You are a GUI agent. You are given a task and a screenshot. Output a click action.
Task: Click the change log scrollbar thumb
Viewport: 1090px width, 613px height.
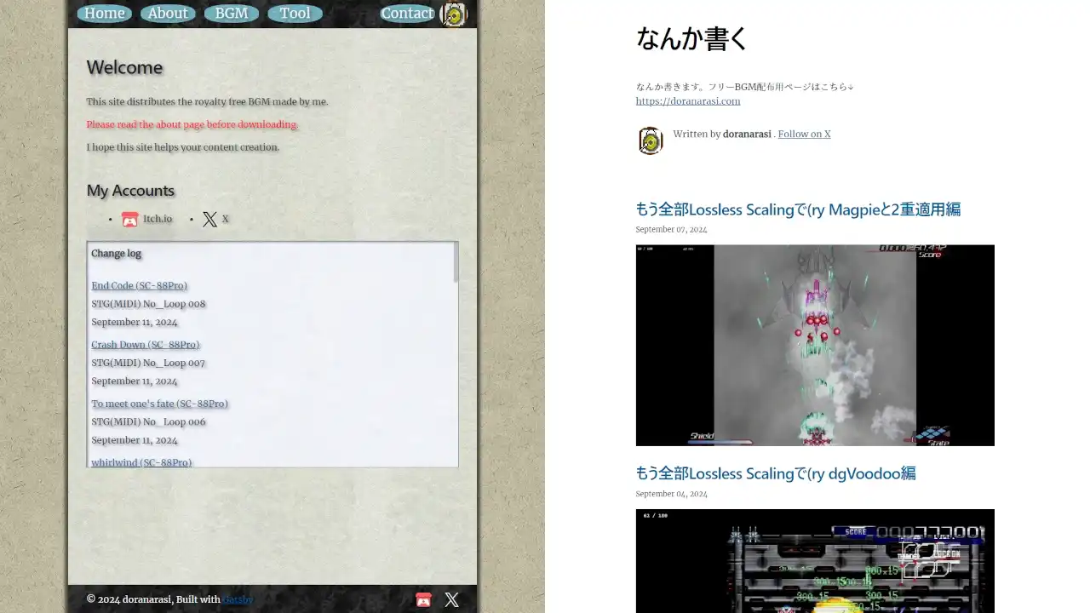(456, 262)
